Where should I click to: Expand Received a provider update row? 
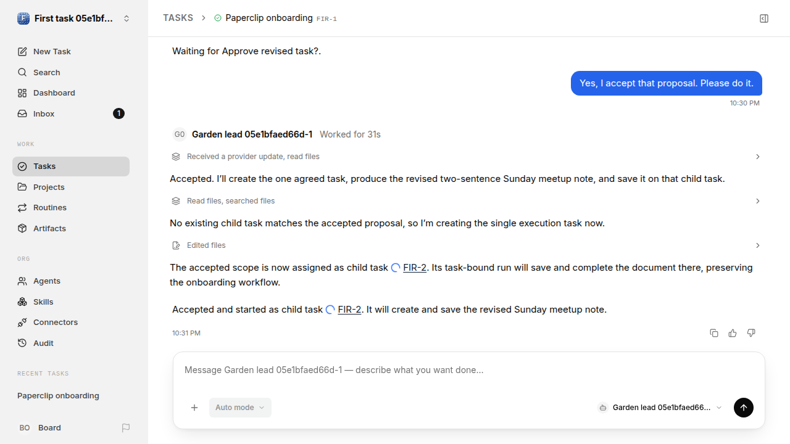(466, 157)
